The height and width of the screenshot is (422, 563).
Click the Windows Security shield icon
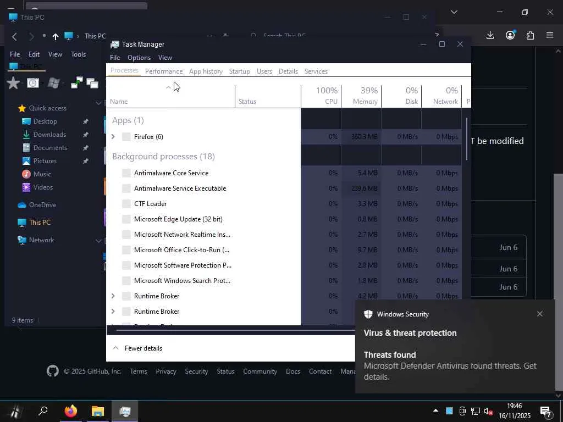click(x=368, y=314)
